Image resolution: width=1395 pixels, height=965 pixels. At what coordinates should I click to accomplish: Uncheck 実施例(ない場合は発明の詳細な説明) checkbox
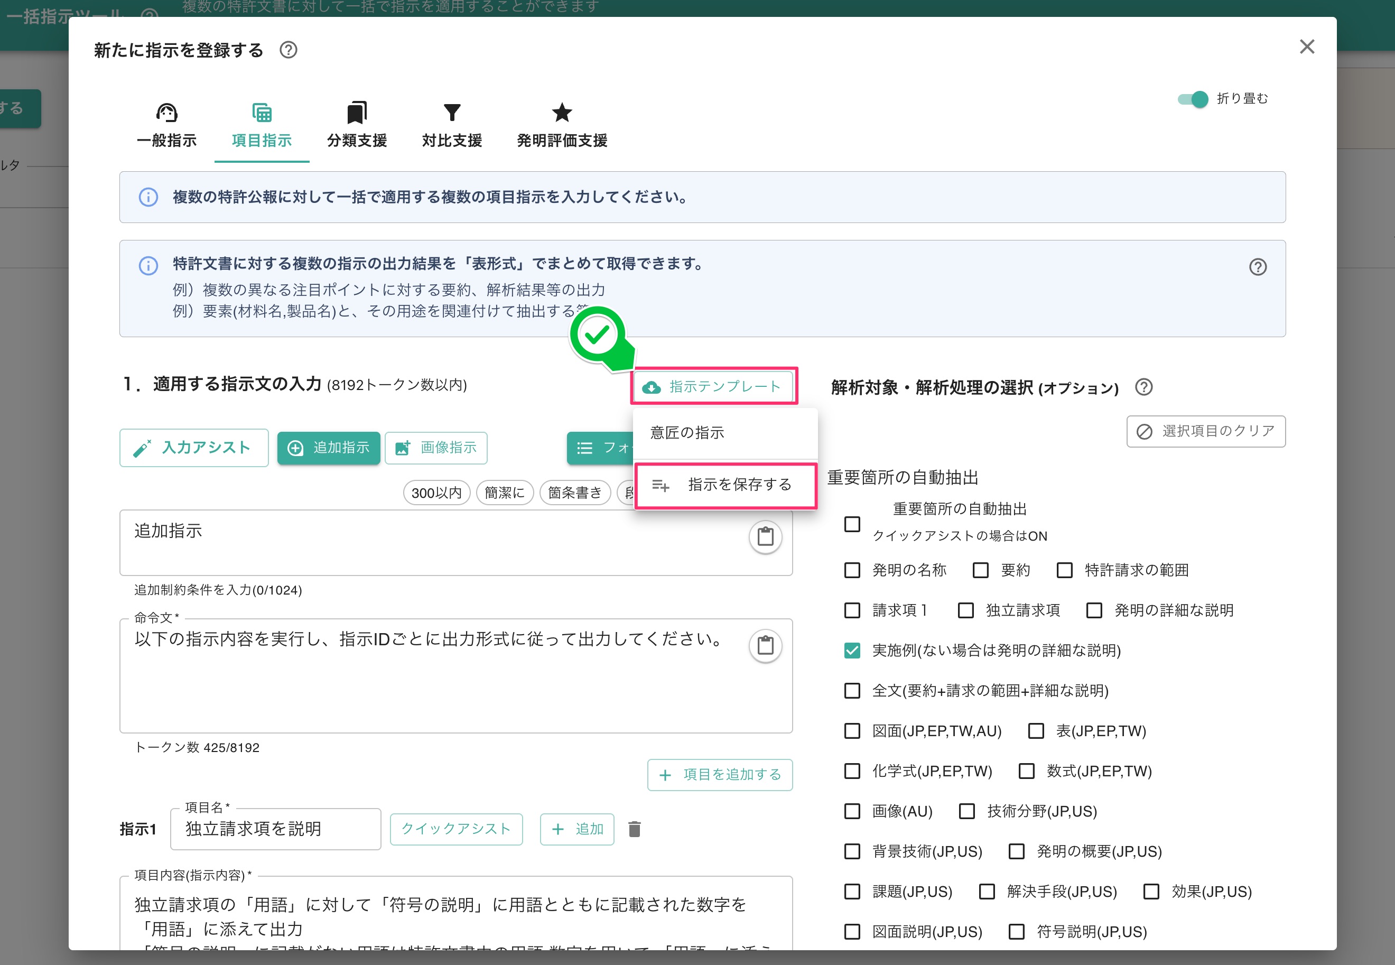point(852,651)
